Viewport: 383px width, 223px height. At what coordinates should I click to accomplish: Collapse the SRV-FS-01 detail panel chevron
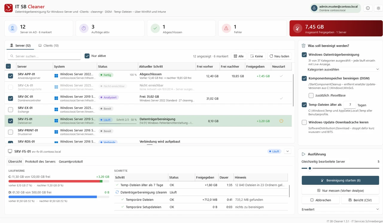pos(288,152)
